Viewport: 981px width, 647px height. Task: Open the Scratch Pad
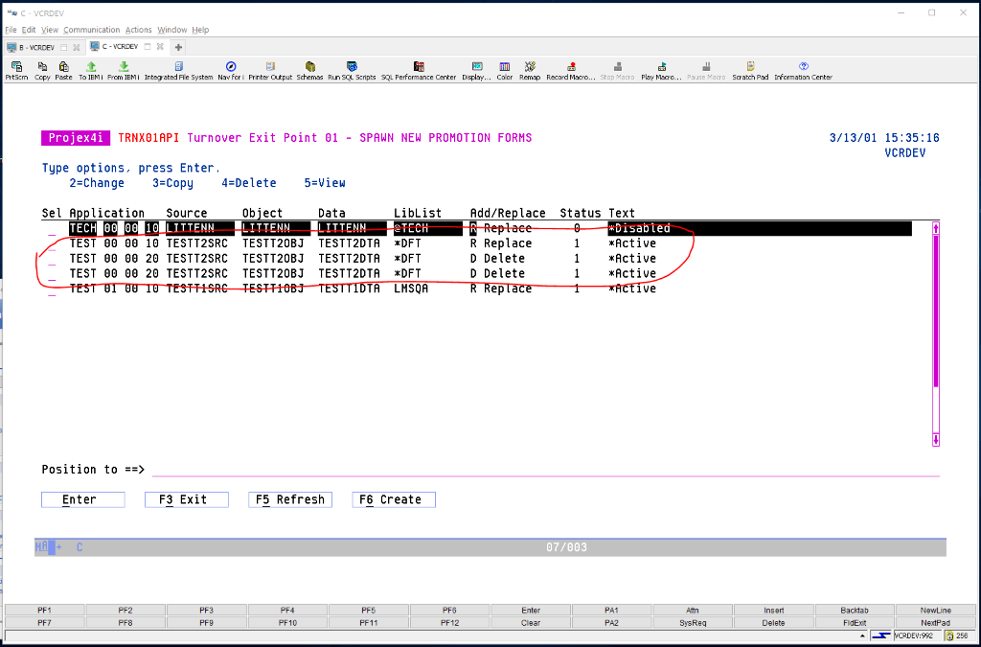point(750,71)
